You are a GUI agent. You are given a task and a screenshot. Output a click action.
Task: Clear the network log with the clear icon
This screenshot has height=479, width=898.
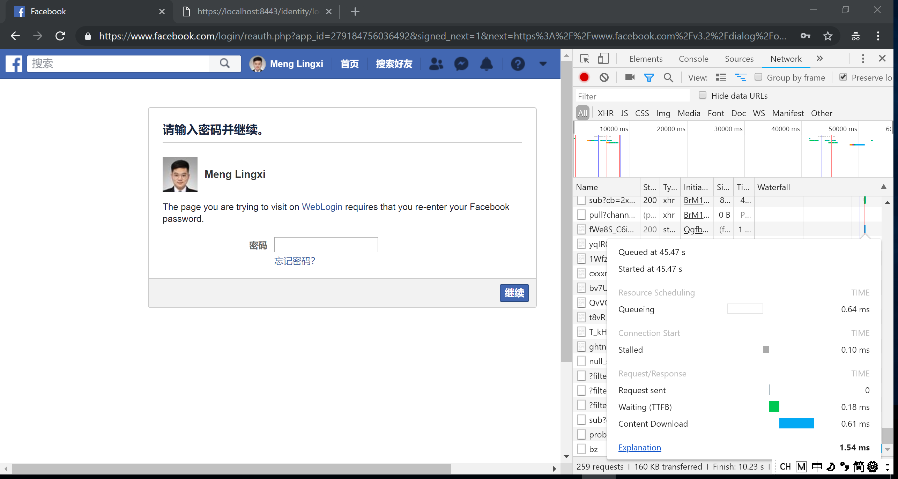pyautogui.click(x=604, y=77)
